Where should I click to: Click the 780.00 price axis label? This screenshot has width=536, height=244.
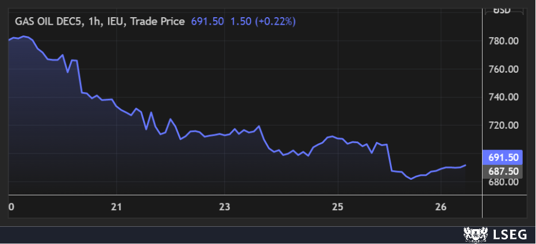(503, 41)
